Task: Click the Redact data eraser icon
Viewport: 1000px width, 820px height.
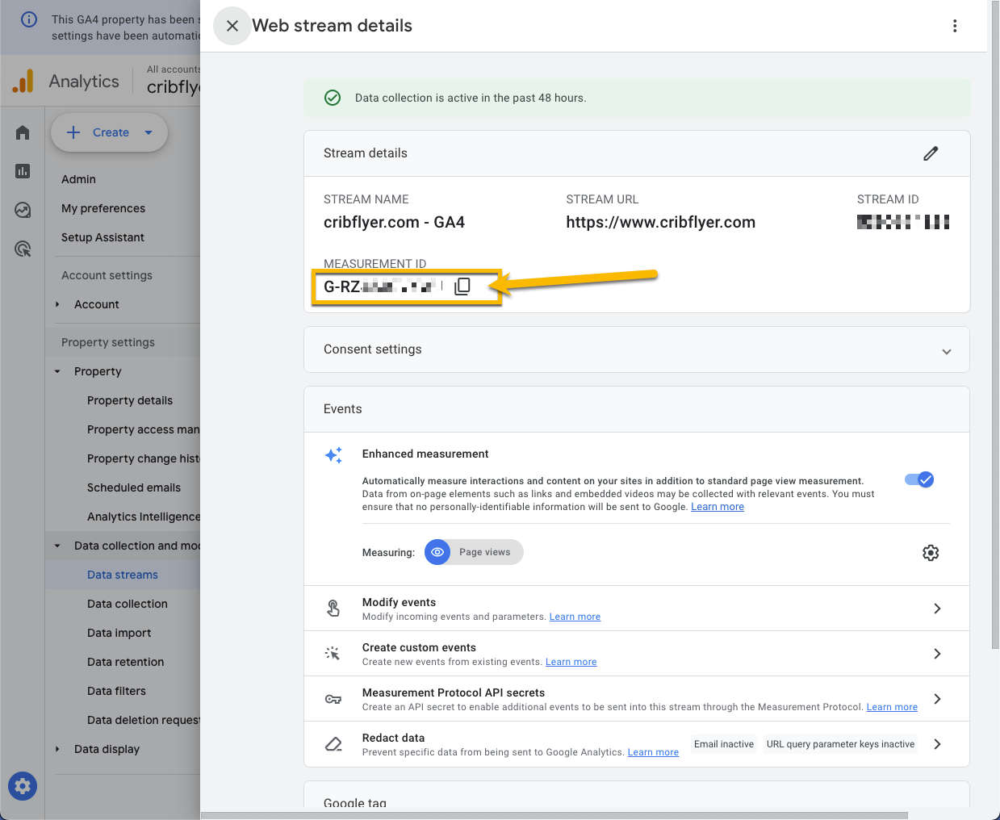Action: 333,744
